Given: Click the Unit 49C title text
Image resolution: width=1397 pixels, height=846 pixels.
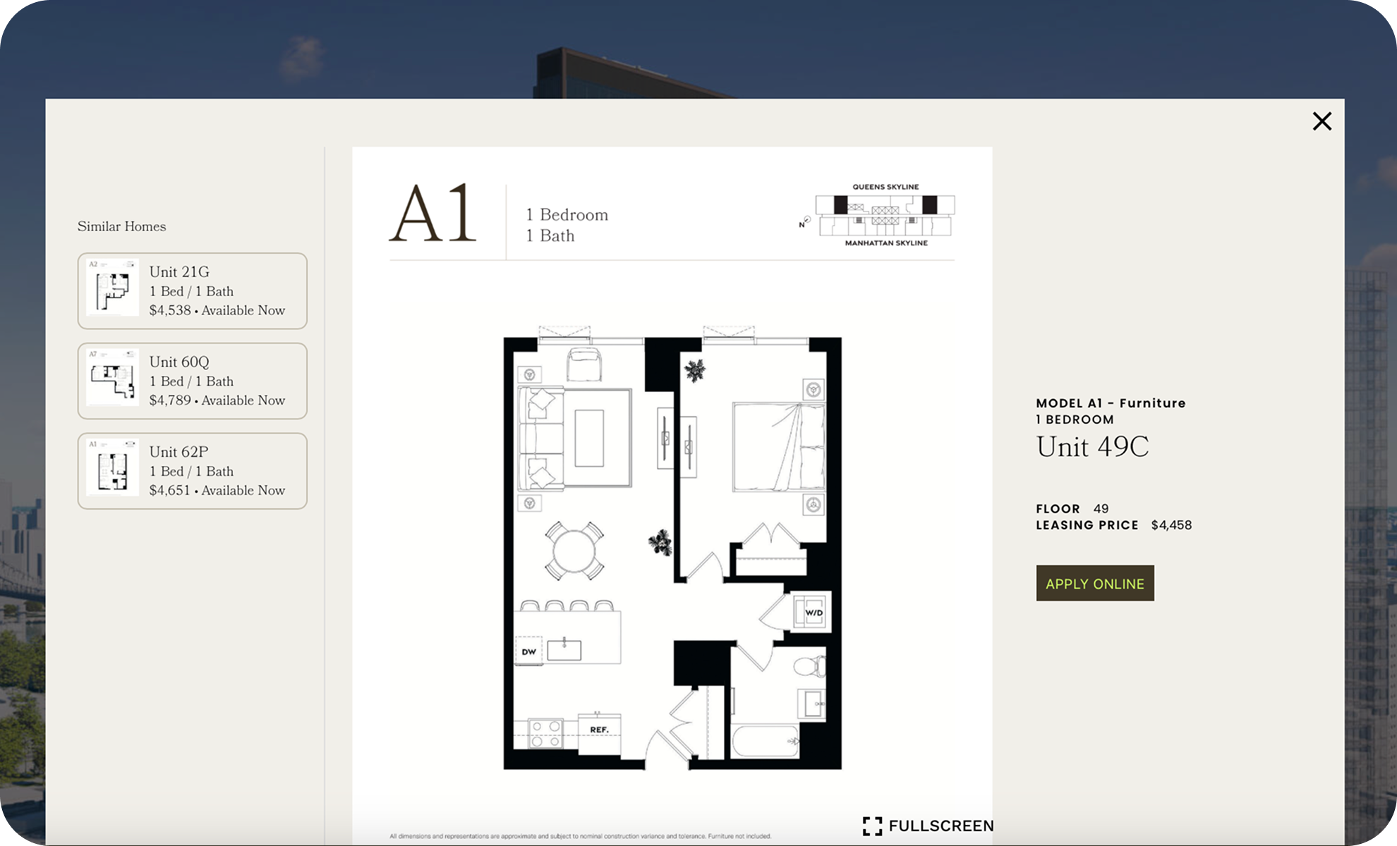Looking at the screenshot, I should [1092, 447].
